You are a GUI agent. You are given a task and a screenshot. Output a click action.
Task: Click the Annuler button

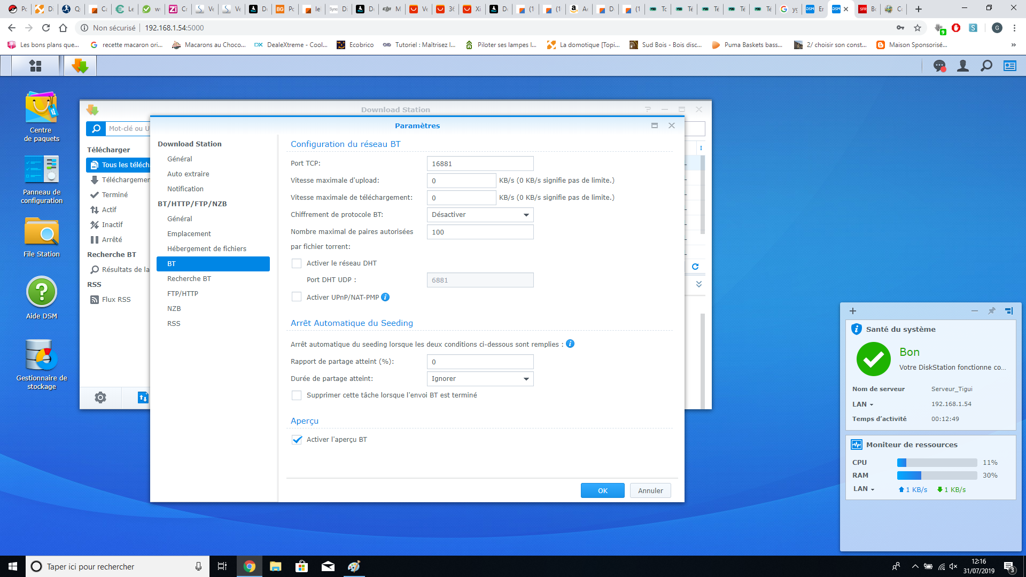[650, 490]
